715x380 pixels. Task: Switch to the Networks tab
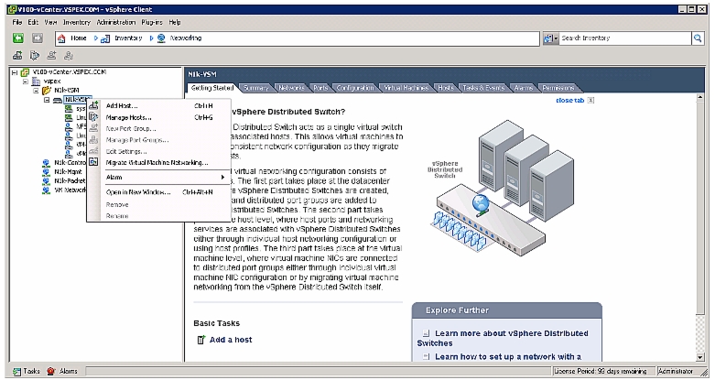click(291, 88)
